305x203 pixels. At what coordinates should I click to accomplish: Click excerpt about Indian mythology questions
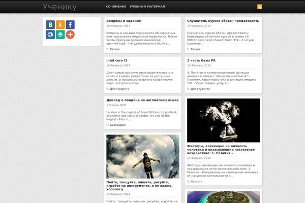coord(142,38)
